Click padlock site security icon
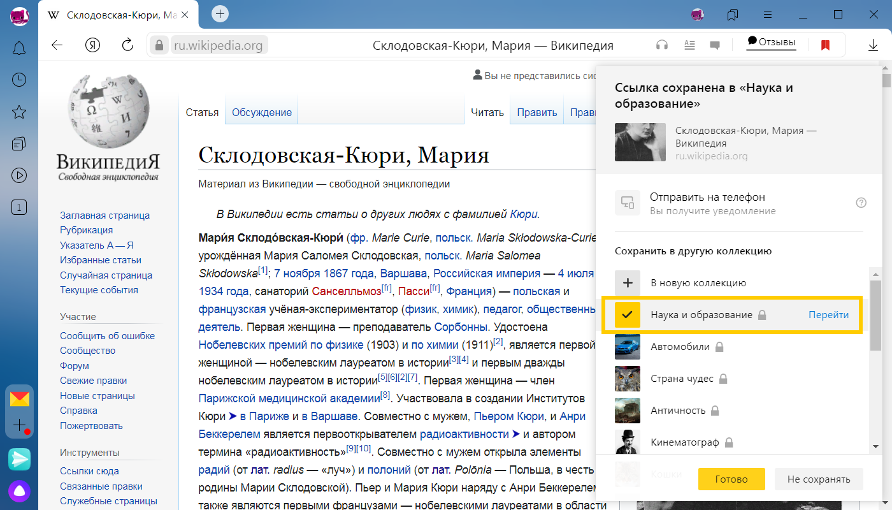Image resolution: width=892 pixels, height=510 pixels. [x=159, y=45]
